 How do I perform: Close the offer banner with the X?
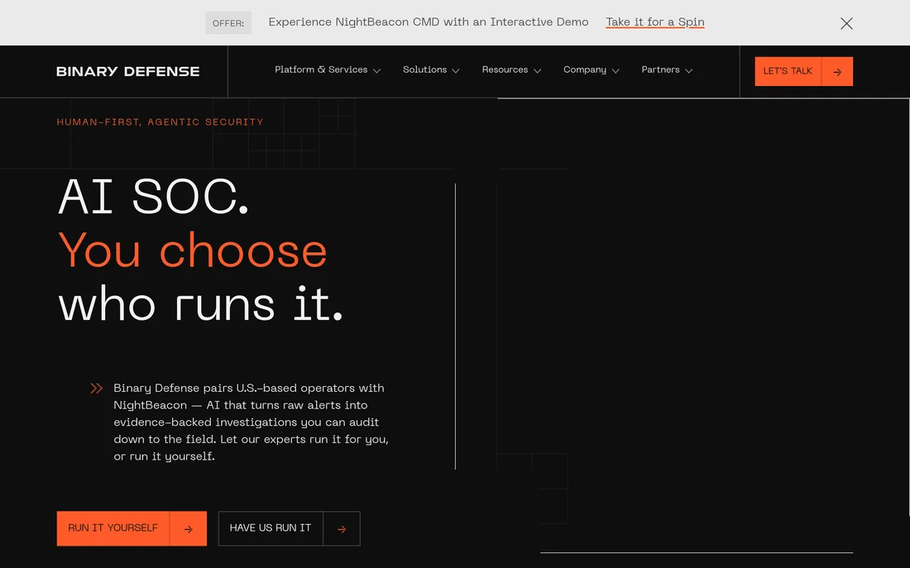[x=846, y=23]
